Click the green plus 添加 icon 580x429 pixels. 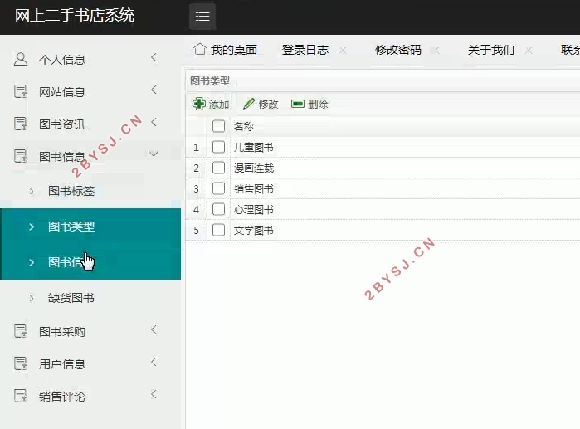click(198, 104)
